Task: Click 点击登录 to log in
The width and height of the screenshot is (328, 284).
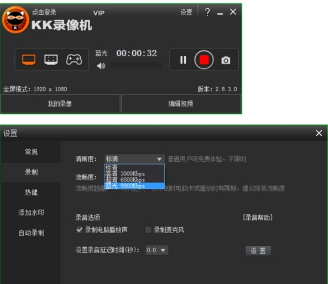Action: point(44,12)
